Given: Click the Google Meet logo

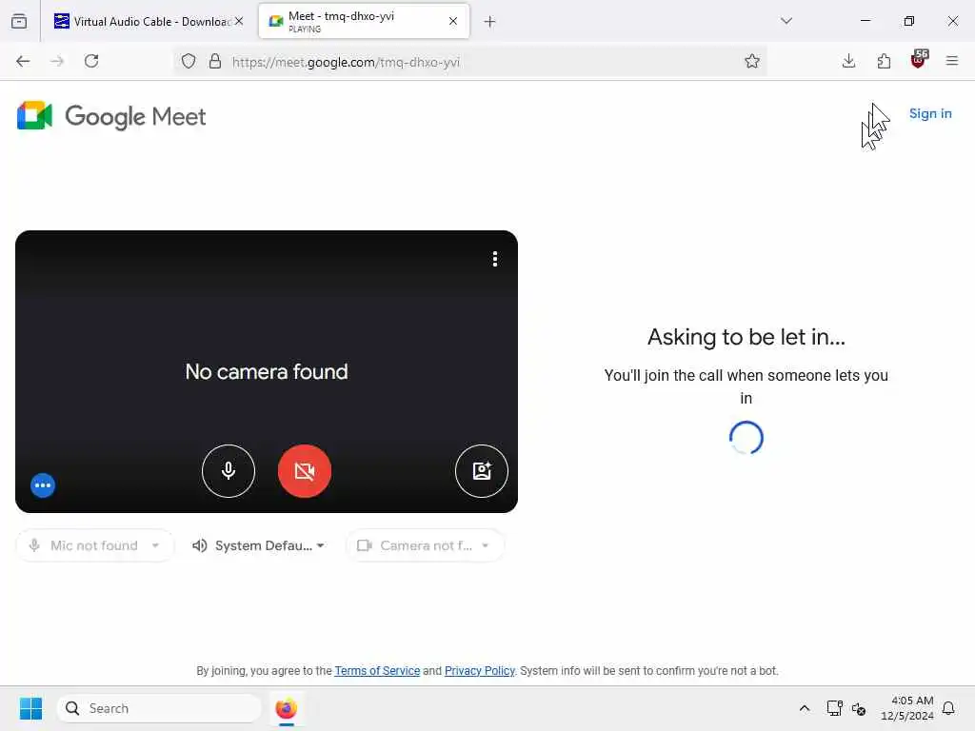Looking at the screenshot, I should coord(111,116).
